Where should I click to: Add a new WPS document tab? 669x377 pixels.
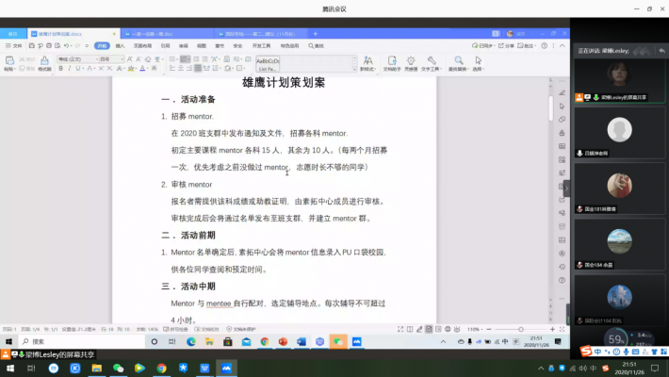click(316, 34)
